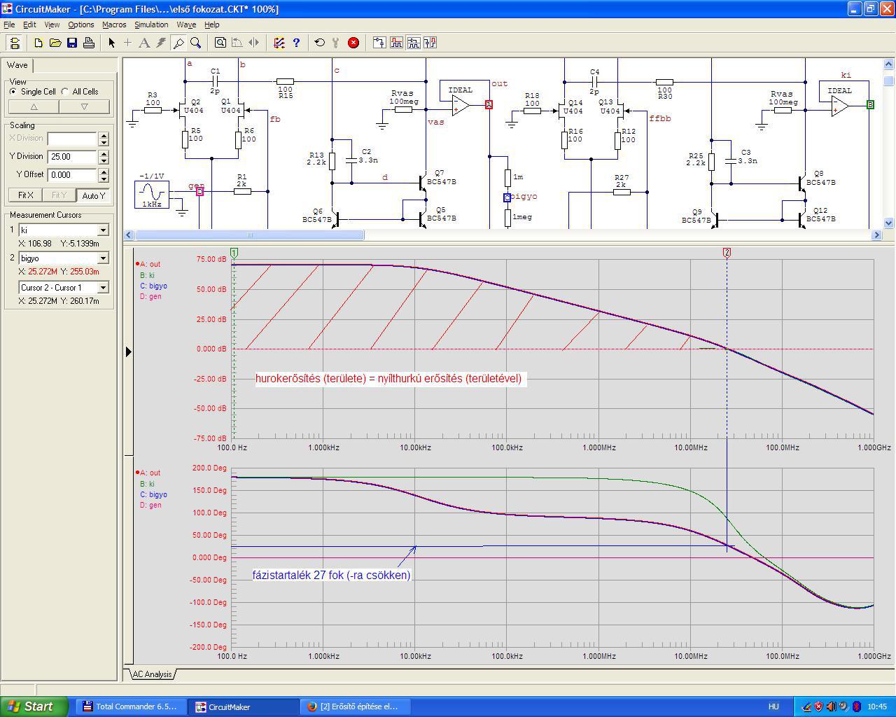This screenshot has width=896, height=717.
Task: Open the Simulation menu
Action: 151,25
